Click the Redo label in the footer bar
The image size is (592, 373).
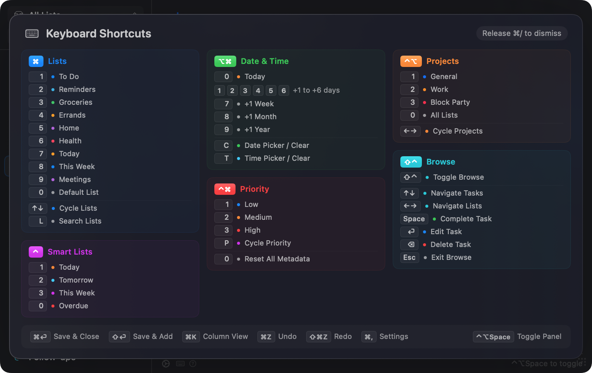tap(343, 337)
